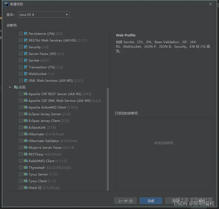
Task: Click the Mojarra Server Faces library icon
Action: tap(25, 147)
